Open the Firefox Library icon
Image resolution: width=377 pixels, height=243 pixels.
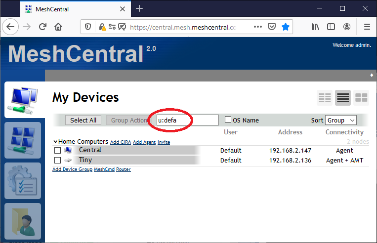click(x=315, y=27)
